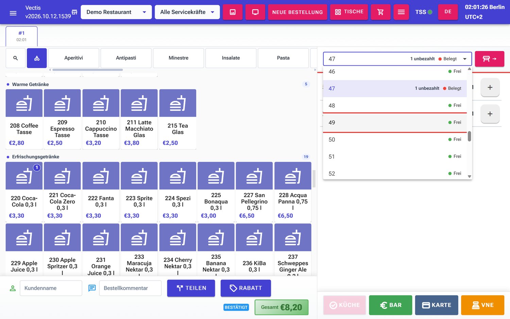Click the pink move-table icon button
Screen dimensions: 510x319
tap(490, 59)
